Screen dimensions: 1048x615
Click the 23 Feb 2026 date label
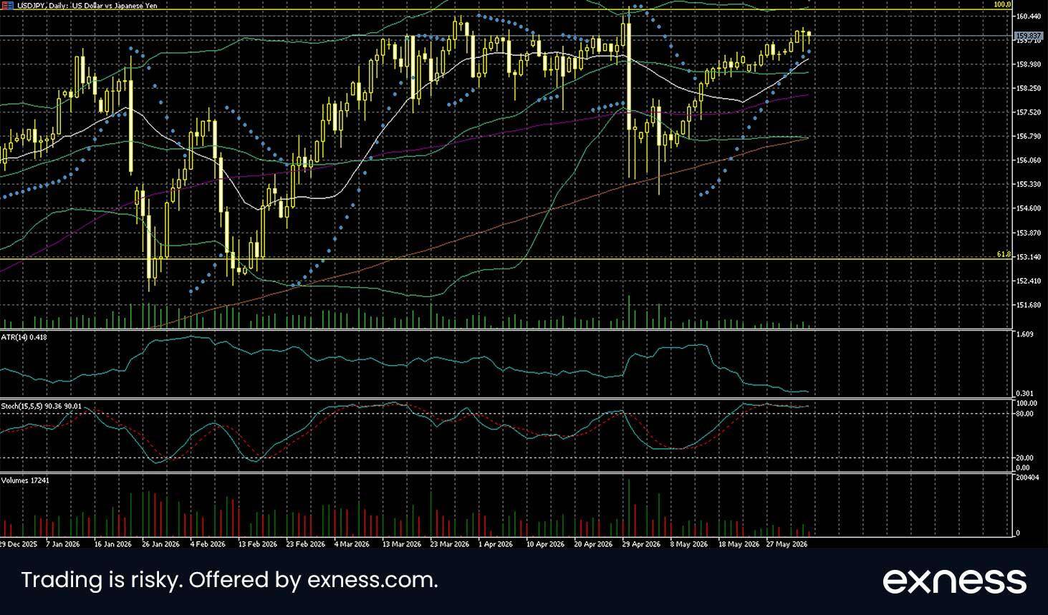click(305, 544)
